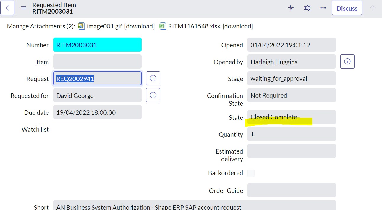
Task: Click the highlighted Closed Complete state field
Action: (292, 117)
